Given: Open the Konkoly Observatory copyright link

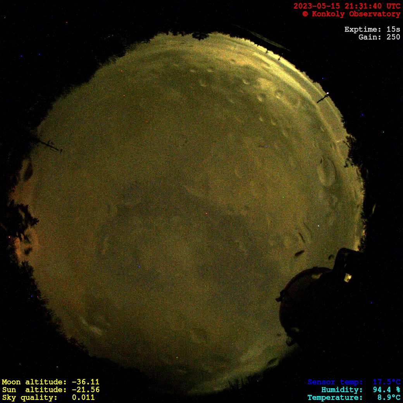Looking at the screenshot, I should [351, 14].
